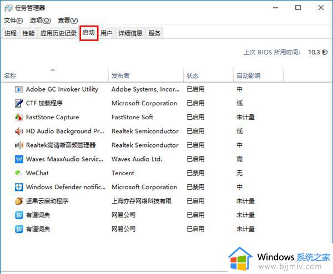Click publisher Adobe Systems, Incor...

[x=145, y=89]
